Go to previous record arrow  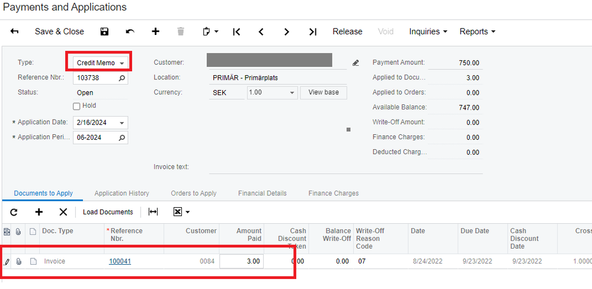click(261, 32)
